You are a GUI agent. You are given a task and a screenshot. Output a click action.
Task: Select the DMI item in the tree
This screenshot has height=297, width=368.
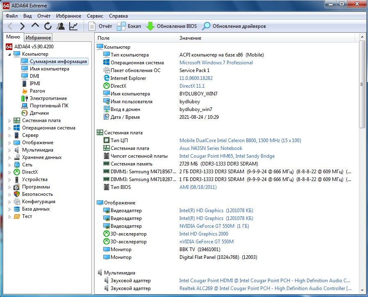[34, 76]
